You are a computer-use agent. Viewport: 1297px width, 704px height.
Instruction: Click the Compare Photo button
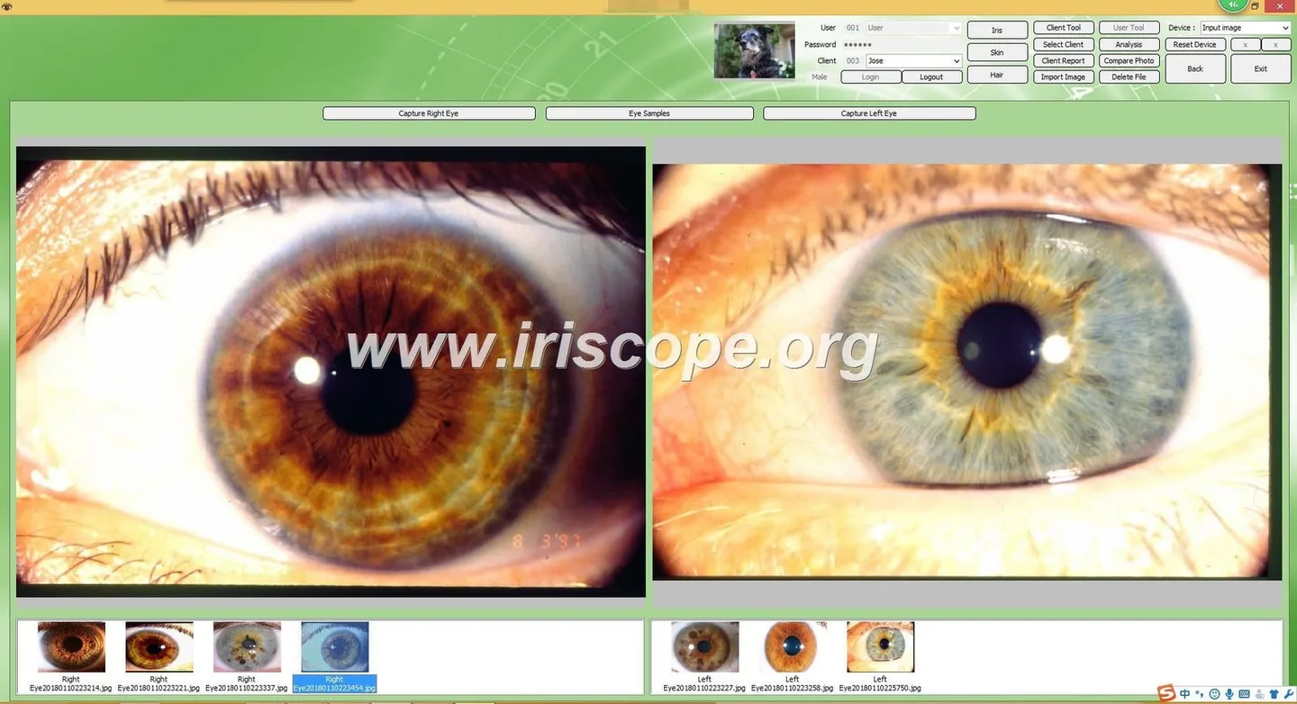tap(1129, 60)
